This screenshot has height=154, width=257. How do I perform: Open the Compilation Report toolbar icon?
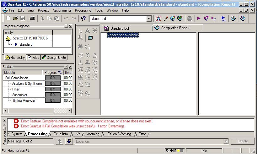[x=233, y=18]
